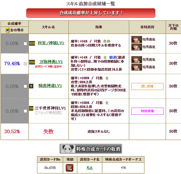The width and height of the screenshot is (181, 174).
Task: Open the 万物神勇LV1 skill link
Action: pyautogui.click(x=51, y=62)
